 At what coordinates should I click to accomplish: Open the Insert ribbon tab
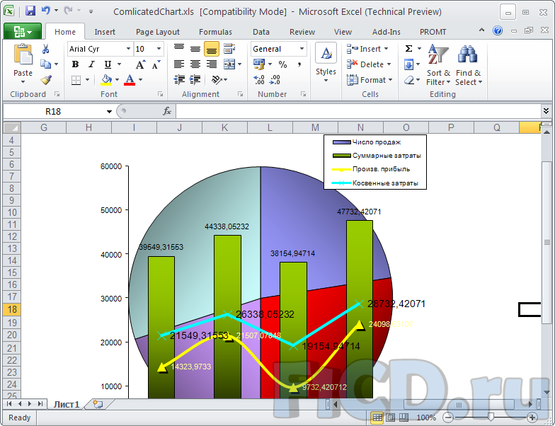click(x=105, y=32)
